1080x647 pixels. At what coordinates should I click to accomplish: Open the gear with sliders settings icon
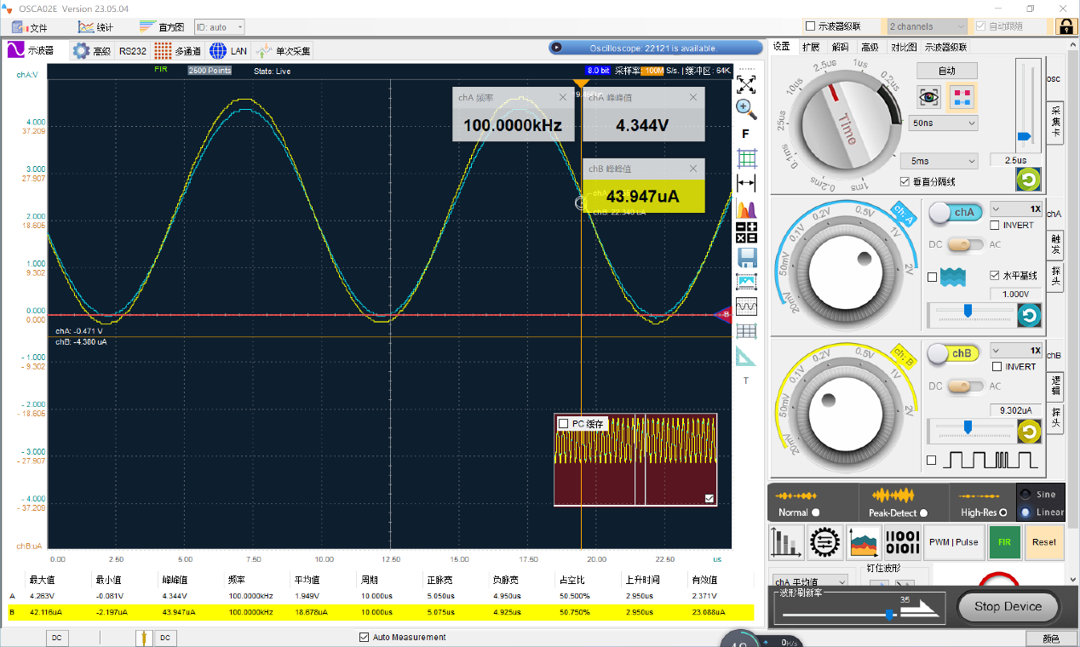(824, 542)
